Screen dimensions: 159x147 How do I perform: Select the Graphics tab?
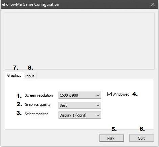pos(14,75)
